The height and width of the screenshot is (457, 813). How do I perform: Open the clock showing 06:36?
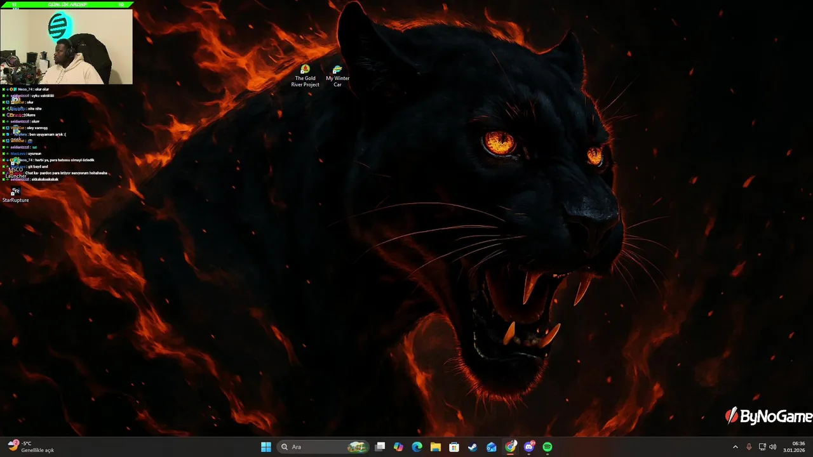coord(795,447)
